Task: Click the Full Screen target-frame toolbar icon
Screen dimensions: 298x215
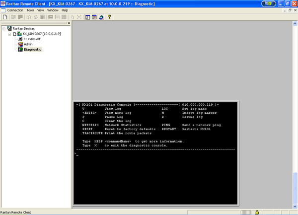Action: coord(79,17)
